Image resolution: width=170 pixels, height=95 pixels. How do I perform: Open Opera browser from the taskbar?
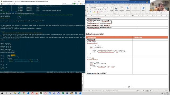32,93
